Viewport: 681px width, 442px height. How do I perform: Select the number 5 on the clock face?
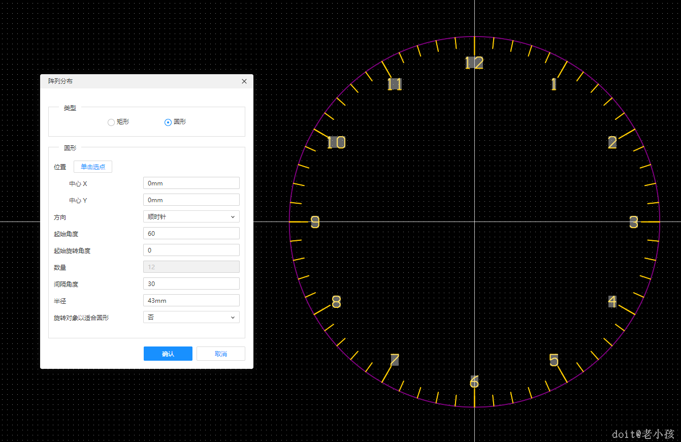point(554,360)
